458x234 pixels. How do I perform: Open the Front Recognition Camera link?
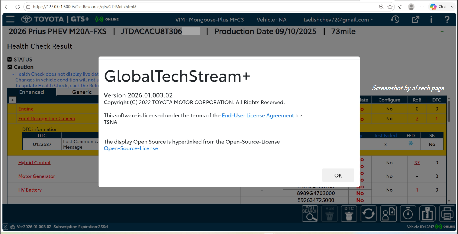(x=47, y=119)
